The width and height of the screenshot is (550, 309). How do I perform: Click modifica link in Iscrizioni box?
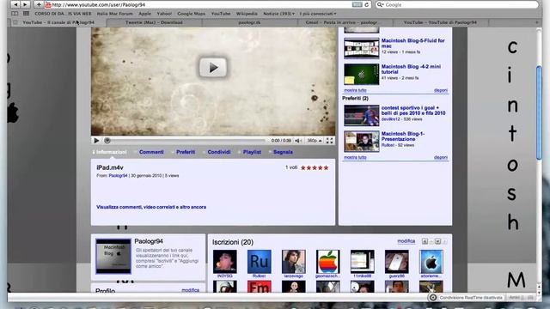click(x=406, y=241)
